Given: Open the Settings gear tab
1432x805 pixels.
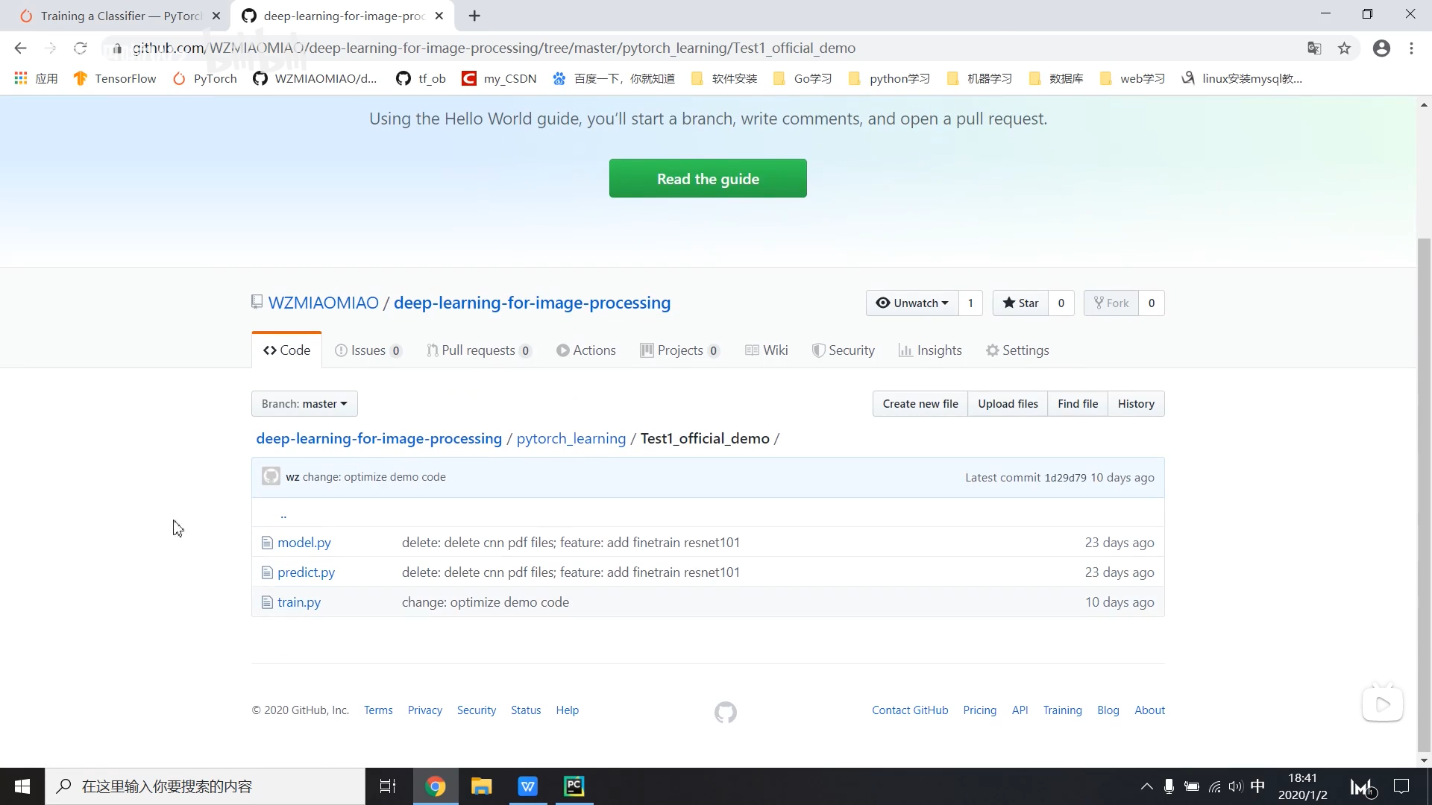Looking at the screenshot, I should click(1017, 350).
